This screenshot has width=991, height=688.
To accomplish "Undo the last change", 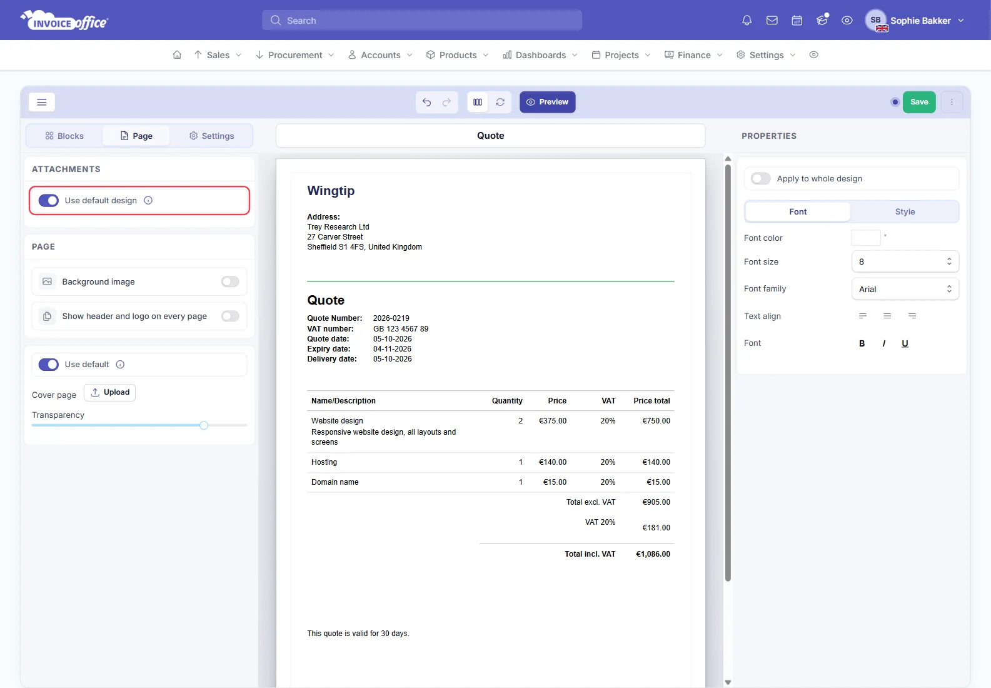I will pos(426,102).
